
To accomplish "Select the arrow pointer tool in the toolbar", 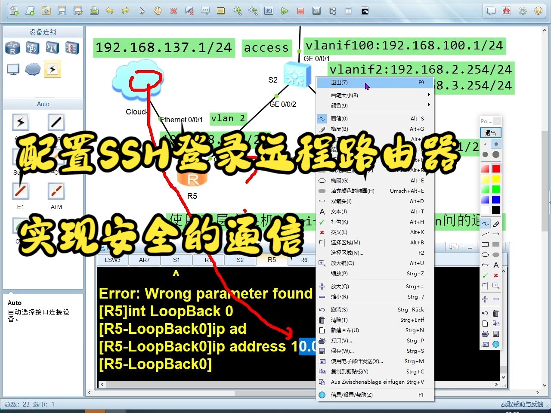I will tap(142, 11).
